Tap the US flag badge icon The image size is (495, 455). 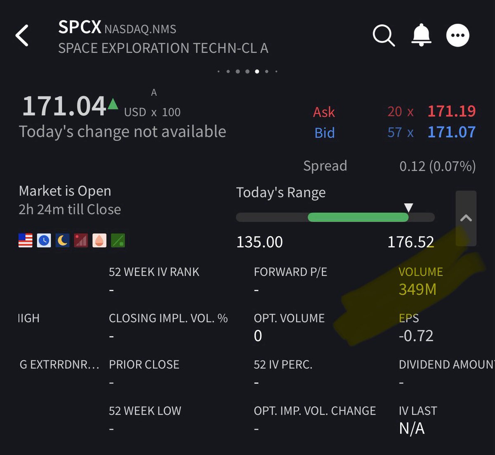point(26,240)
